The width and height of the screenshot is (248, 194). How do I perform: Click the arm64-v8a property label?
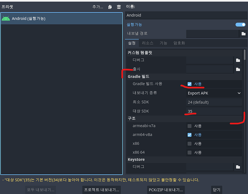point(142,135)
